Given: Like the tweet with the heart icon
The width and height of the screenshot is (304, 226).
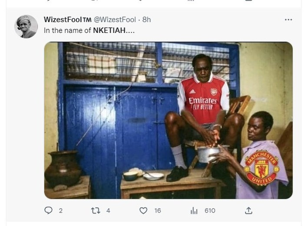Looking at the screenshot, I should click(x=143, y=210).
